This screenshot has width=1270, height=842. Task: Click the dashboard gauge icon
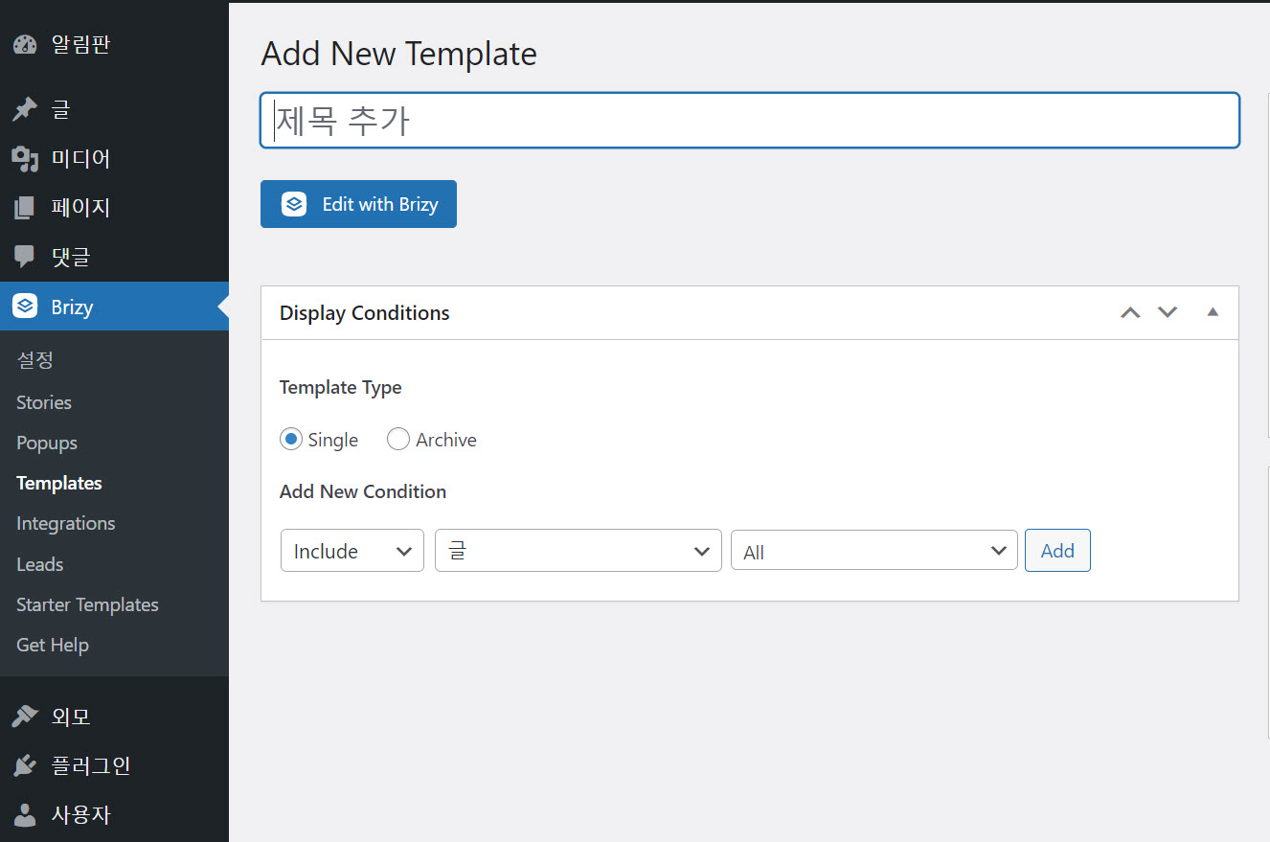click(x=25, y=45)
